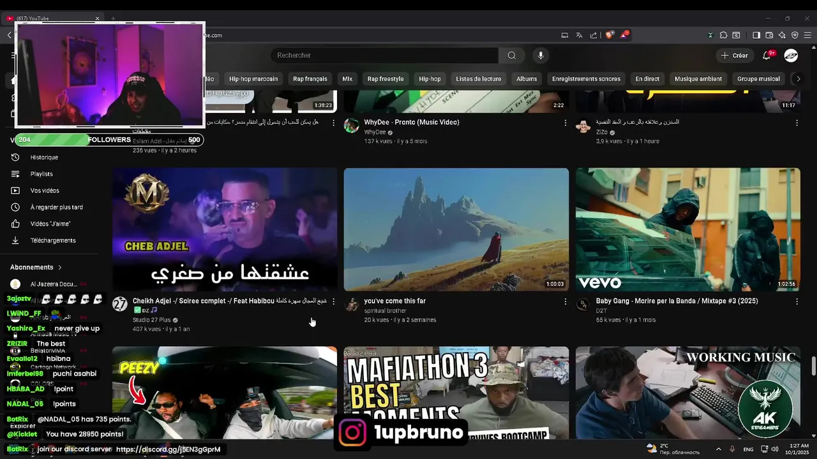Select the Enregistrements sonores chip
This screenshot has width=817, height=459.
tap(586, 79)
